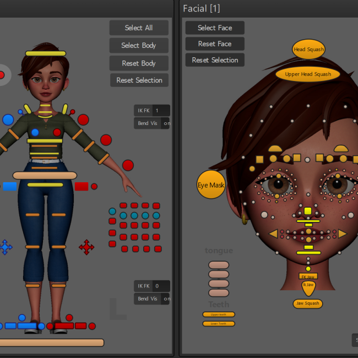This screenshot has height=358, width=358.
Task: Click Reset Selection below Reset Body
Action: tap(139, 80)
